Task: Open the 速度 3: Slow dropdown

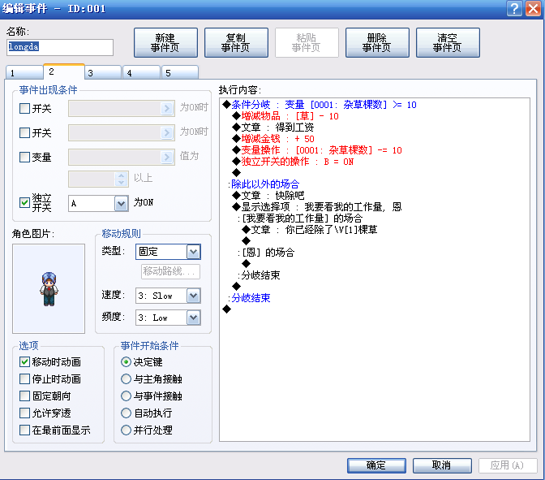Action: point(194,296)
